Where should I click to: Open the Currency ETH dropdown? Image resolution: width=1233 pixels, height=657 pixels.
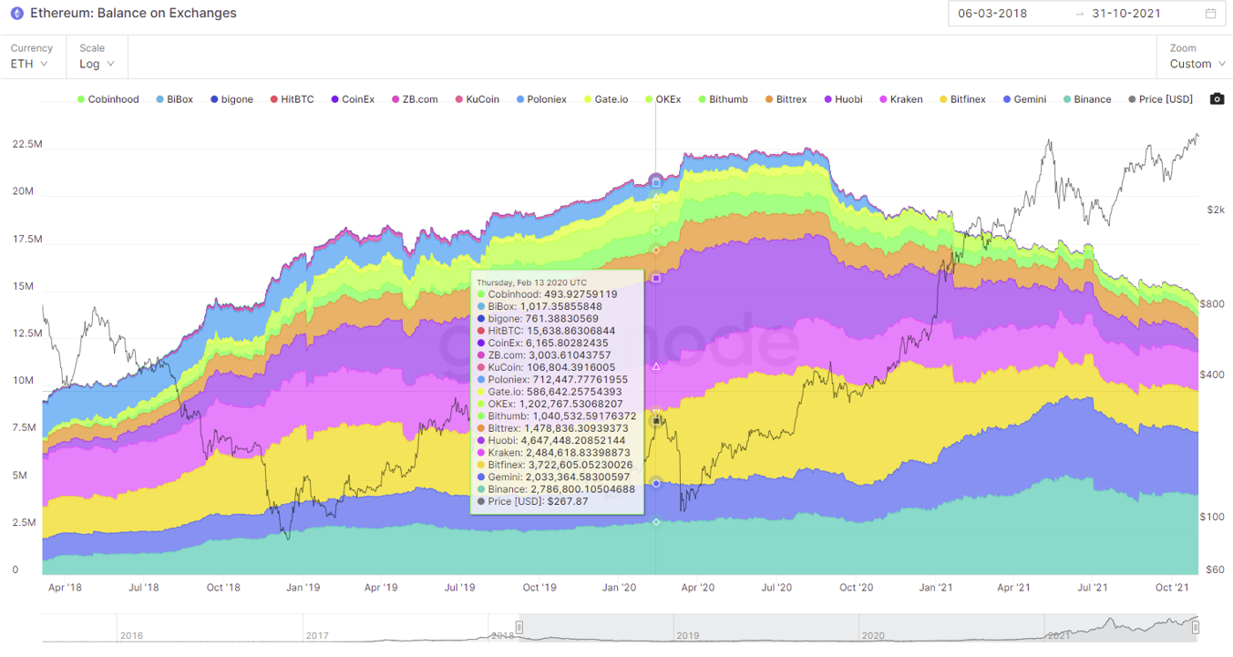(x=30, y=64)
